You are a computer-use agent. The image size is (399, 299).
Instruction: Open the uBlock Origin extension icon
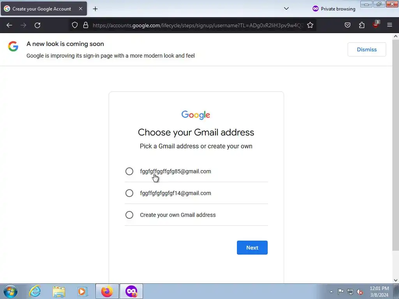[376, 25]
